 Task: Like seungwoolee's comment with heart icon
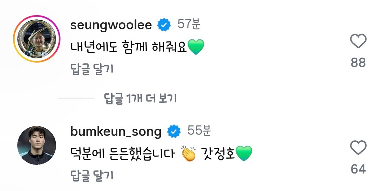358,42
